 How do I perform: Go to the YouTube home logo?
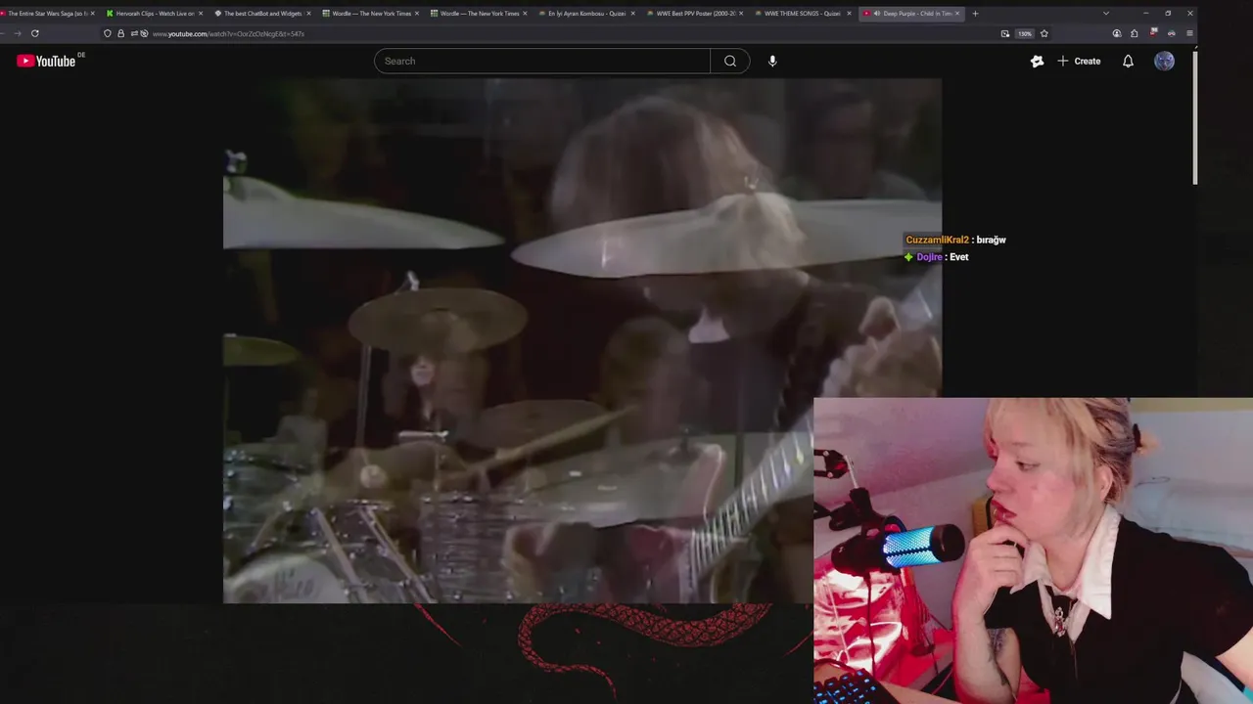[46, 61]
